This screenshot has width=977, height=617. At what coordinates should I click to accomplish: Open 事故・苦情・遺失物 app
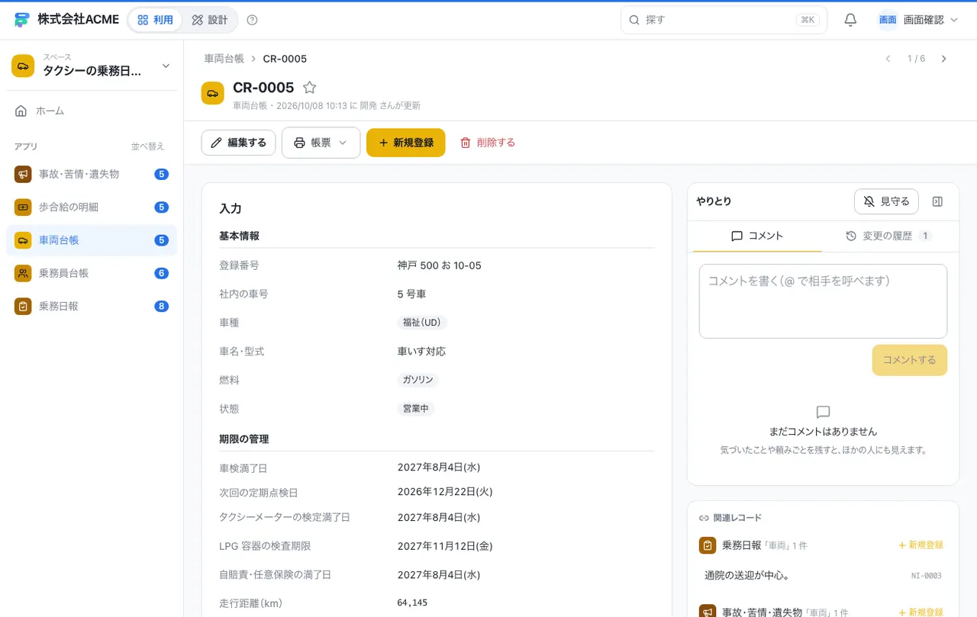[92, 174]
